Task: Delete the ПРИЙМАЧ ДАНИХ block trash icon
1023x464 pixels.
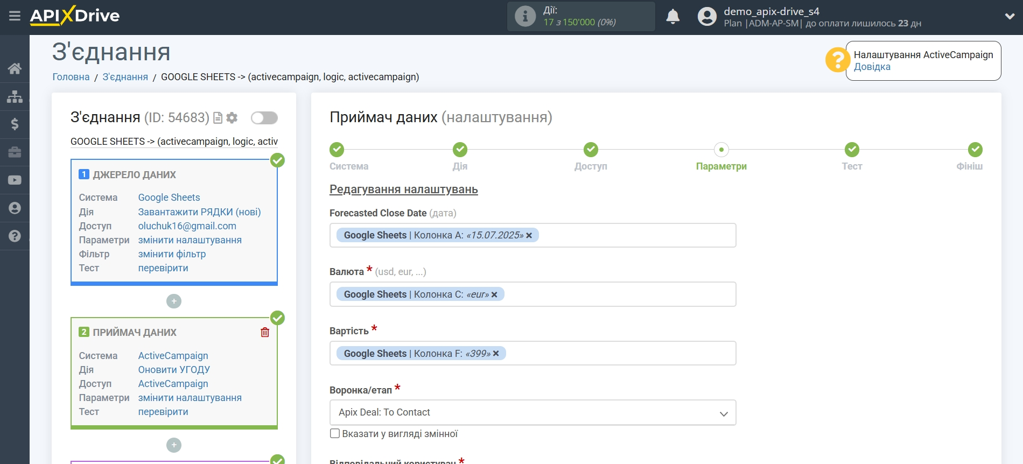Action: tap(265, 333)
